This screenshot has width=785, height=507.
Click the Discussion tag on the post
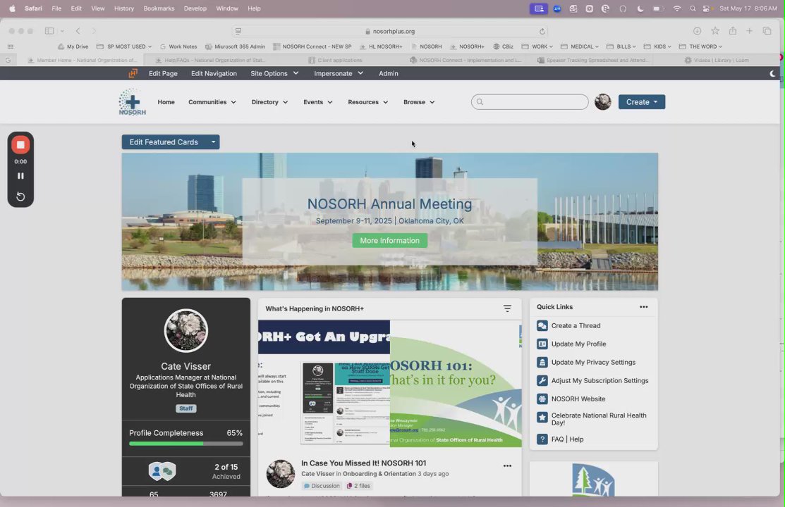click(x=321, y=485)
